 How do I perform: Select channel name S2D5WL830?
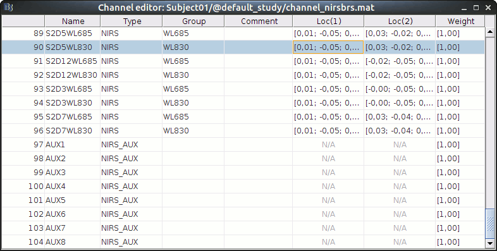pyautogui.click(x=73, y=47)
